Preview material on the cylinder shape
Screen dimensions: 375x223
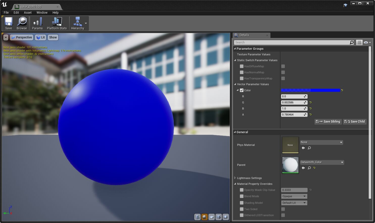(x=197, y=217)
